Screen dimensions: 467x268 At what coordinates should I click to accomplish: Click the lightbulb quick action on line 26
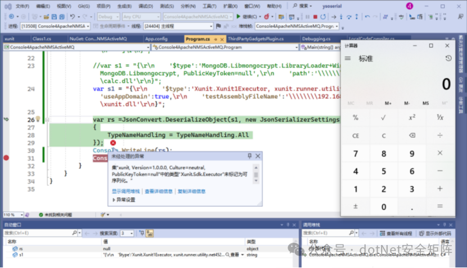[x=38, y=119]
